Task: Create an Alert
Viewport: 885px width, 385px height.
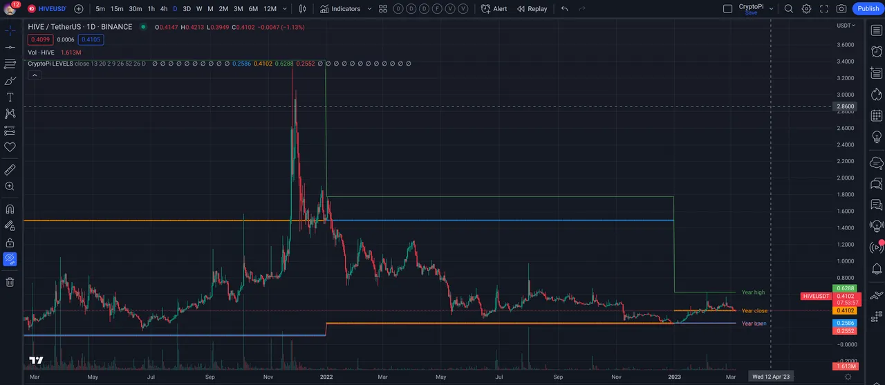Action: point(494,9)
